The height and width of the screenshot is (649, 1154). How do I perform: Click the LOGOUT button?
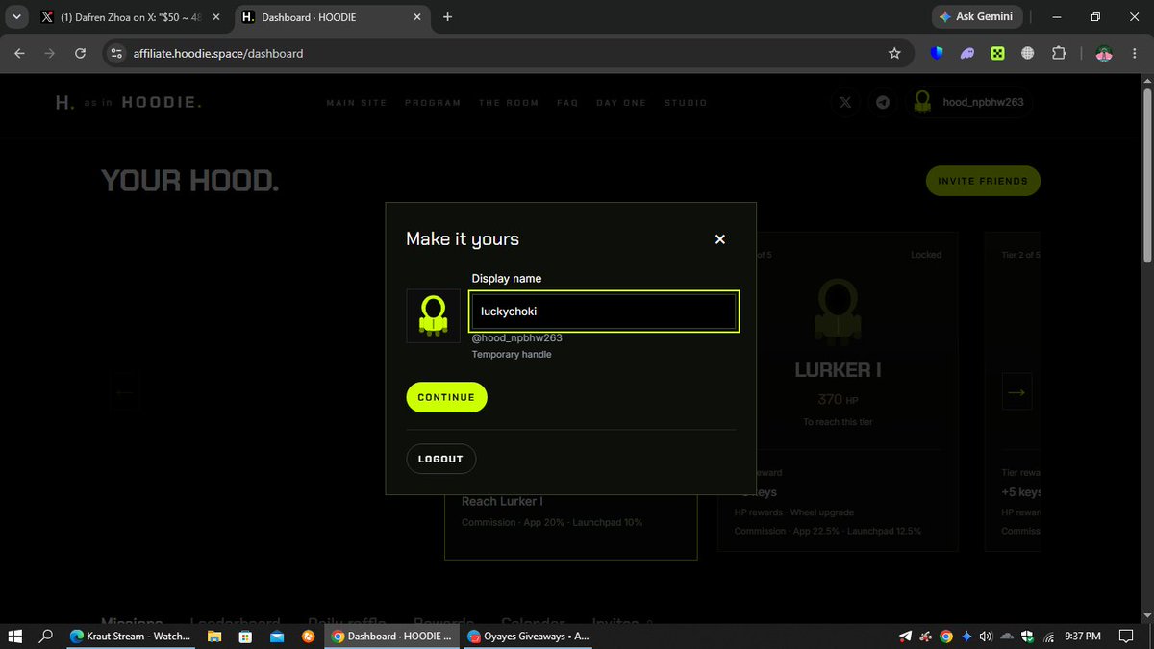click(x=440, y=459)
